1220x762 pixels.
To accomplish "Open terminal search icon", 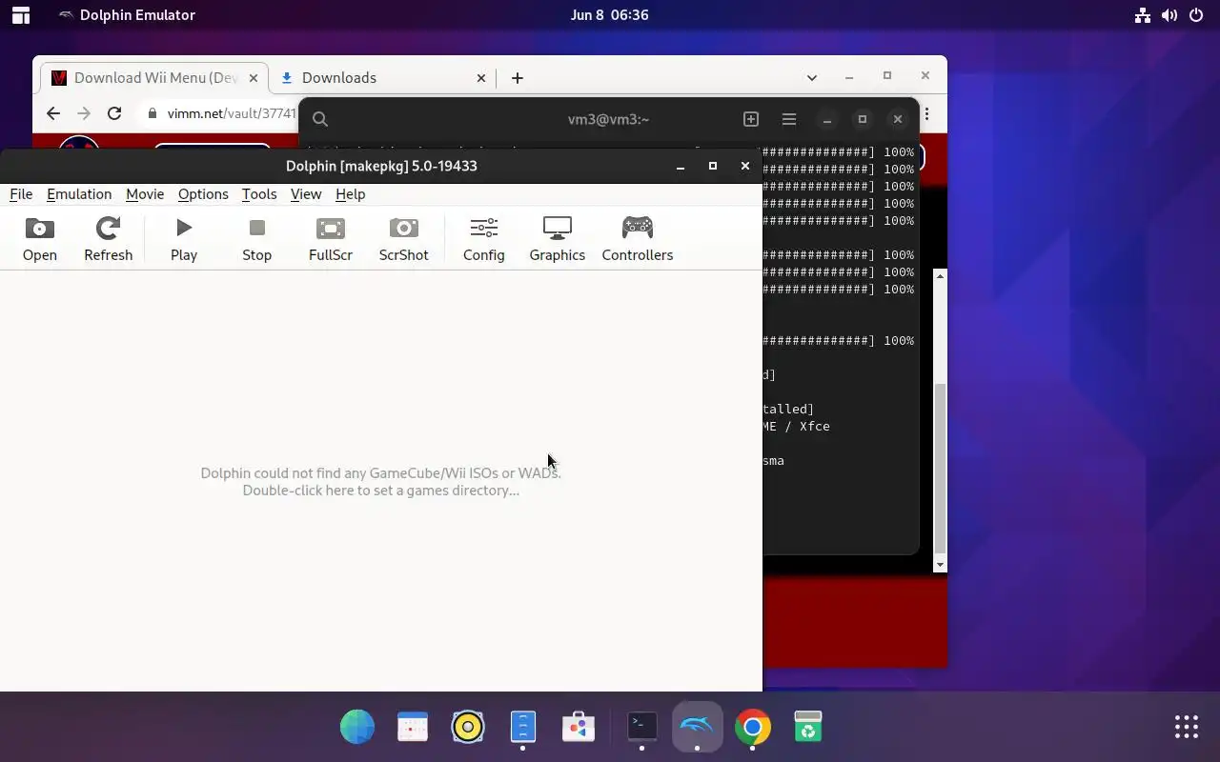I will click(320, 119).
